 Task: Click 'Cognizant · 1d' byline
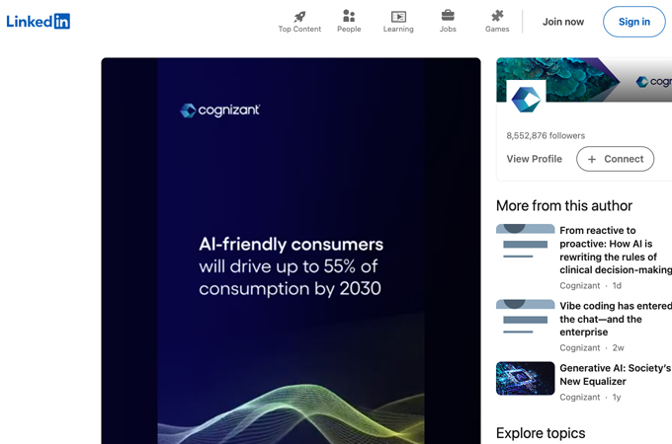pos(591,286)
